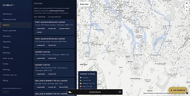The image size is (190, 96).
Task: Open Tired Landlords section
Action: point(9,31)
